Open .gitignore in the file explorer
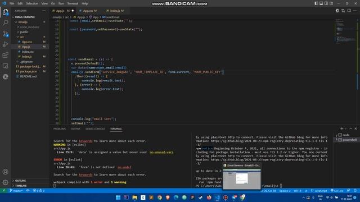 (x=30, y=62)
